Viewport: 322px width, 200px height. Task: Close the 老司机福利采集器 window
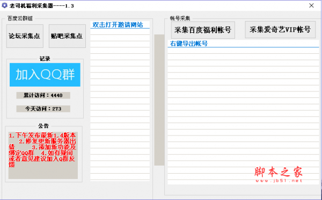click(311, 5)
